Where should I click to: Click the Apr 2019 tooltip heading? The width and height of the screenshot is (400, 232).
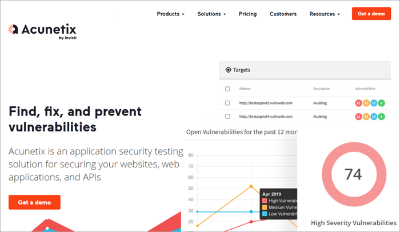click(271, 194)
